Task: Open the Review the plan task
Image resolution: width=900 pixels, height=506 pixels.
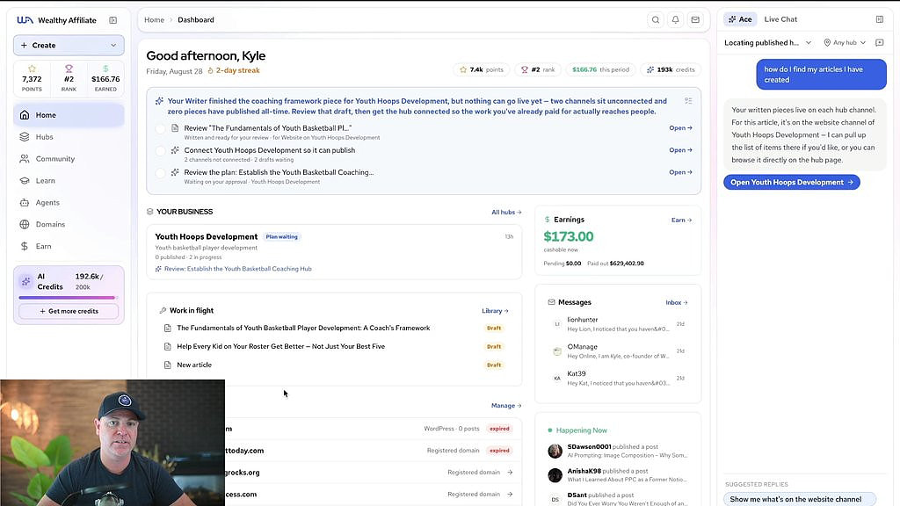Action: click(x=681, y=172)
